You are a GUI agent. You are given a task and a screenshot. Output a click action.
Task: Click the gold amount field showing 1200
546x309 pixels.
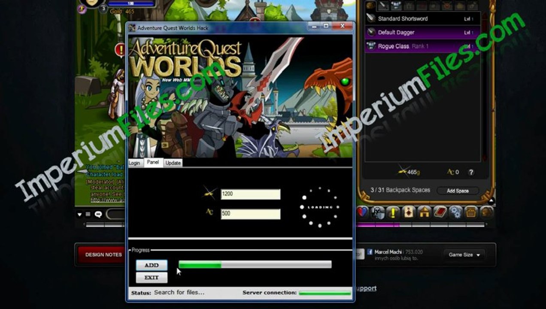(x=251, y=194)
